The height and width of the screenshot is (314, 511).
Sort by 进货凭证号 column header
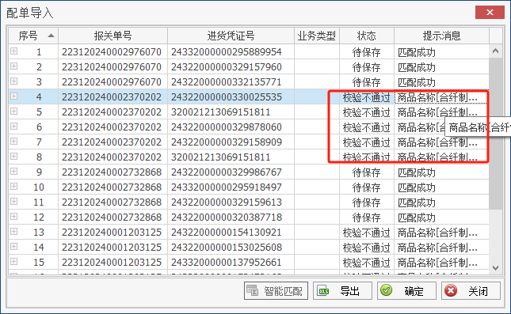pyautogui.click(x=231, y=36)
